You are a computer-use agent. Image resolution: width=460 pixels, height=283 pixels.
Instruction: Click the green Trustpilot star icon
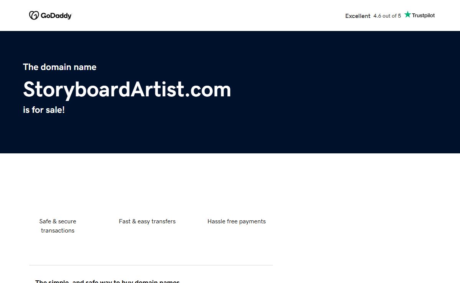click(407, 15)
